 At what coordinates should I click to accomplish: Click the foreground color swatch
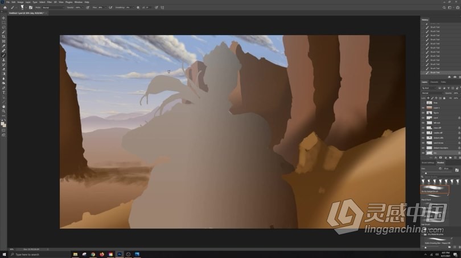[3, 124]
